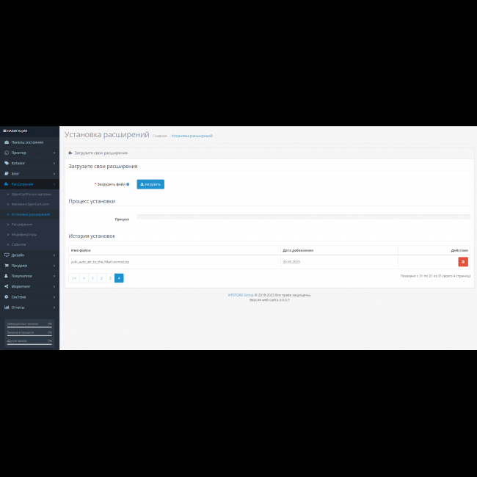This screenshot has height=477, width=477.
Task: Click the monitor icon for Дизайн
Action: click(7, 255)
